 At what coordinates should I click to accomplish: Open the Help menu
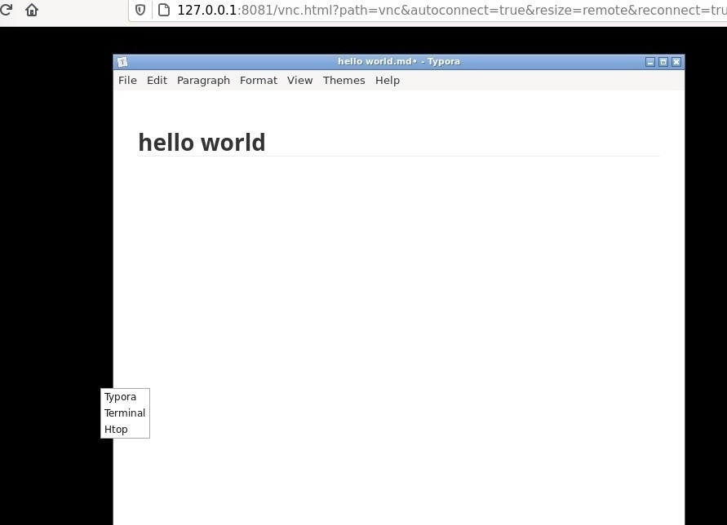pyautogui.click(x=387, y=81)
